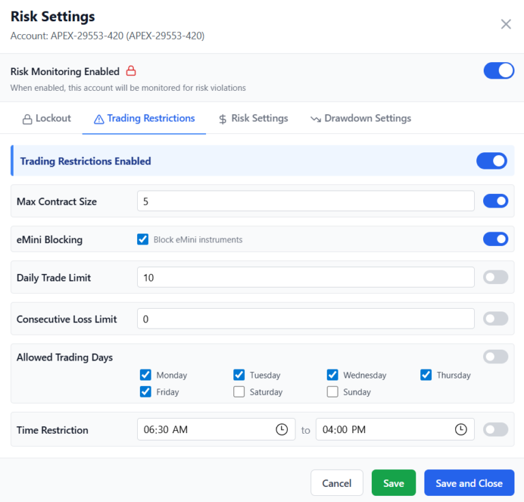Click the Cancel button
The image size is (524, 502).
[x=336, y=483]
